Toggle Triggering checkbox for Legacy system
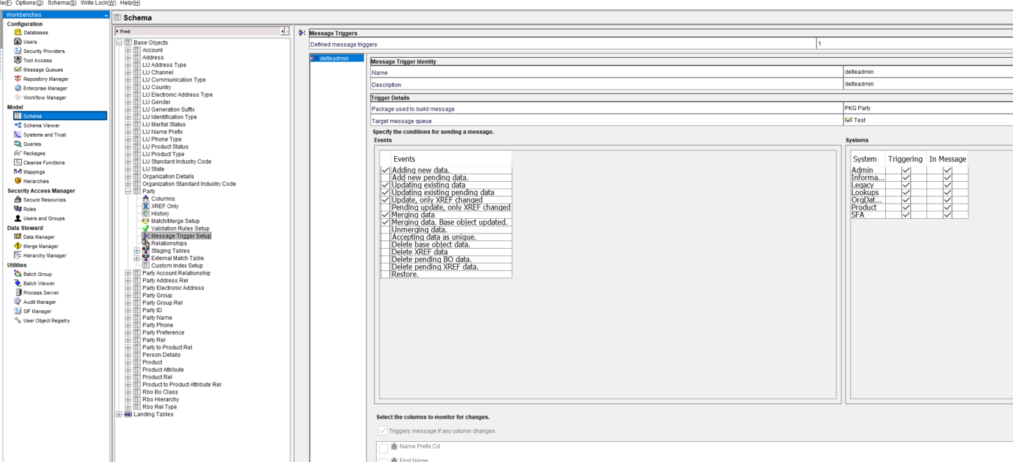The image size is (1013, 462). coord(906,185)
